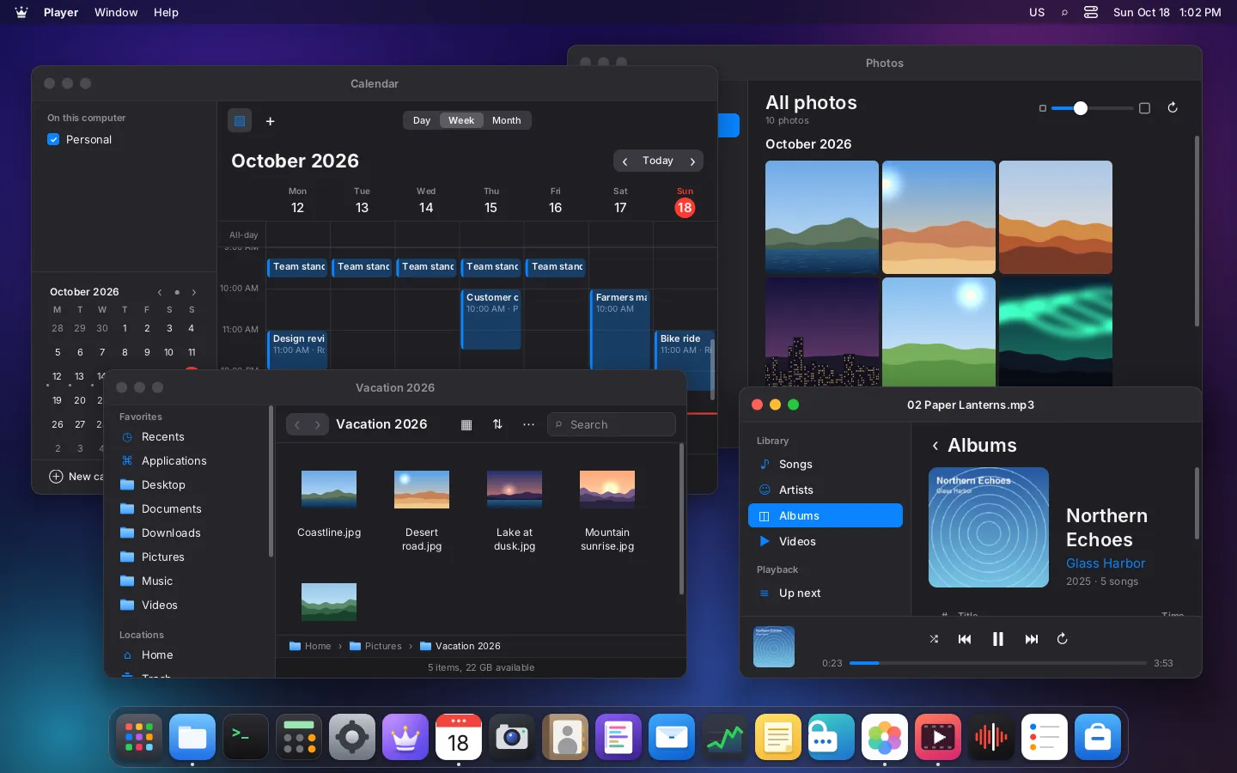Add a new Calendar event with plus

coord(271,121)
